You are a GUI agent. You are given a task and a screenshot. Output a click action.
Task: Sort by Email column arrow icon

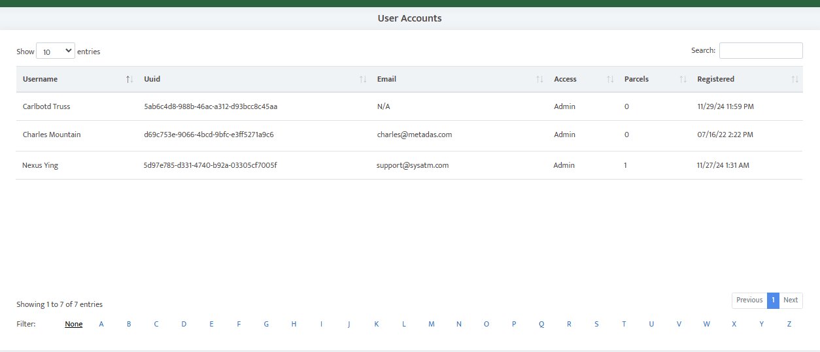(x=539, y=79)
